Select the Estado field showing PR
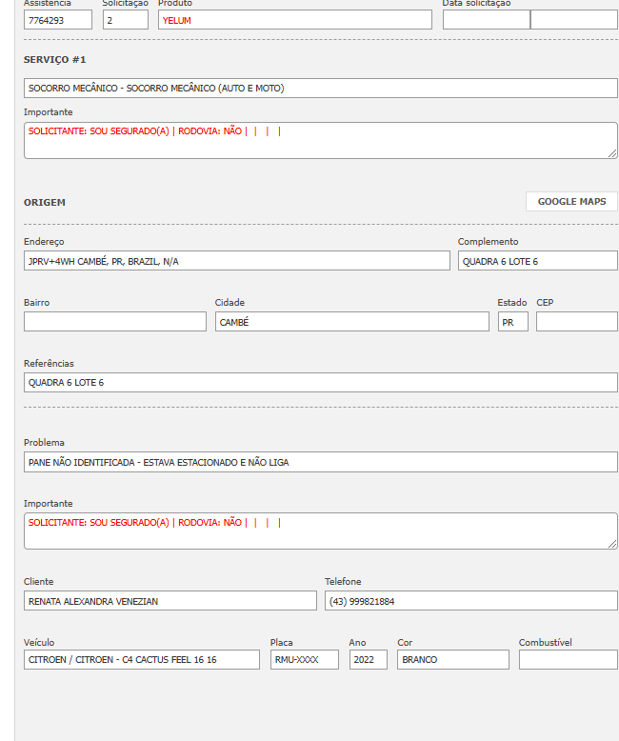The image size is (619, 741). [x=513, y=321]
